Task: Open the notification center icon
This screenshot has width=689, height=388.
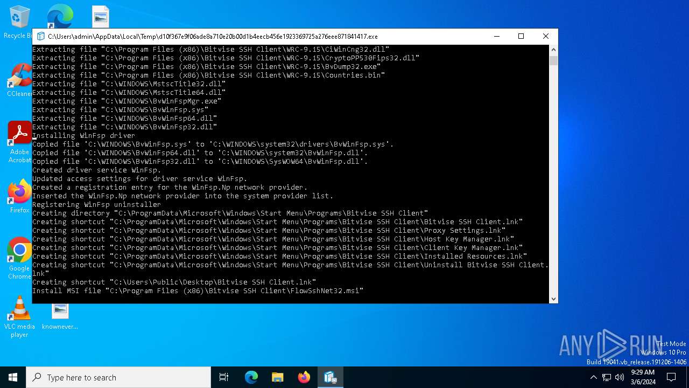Action: [671, 377]
